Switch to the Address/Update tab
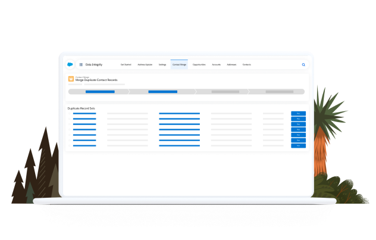 click(x=145, y=64)
